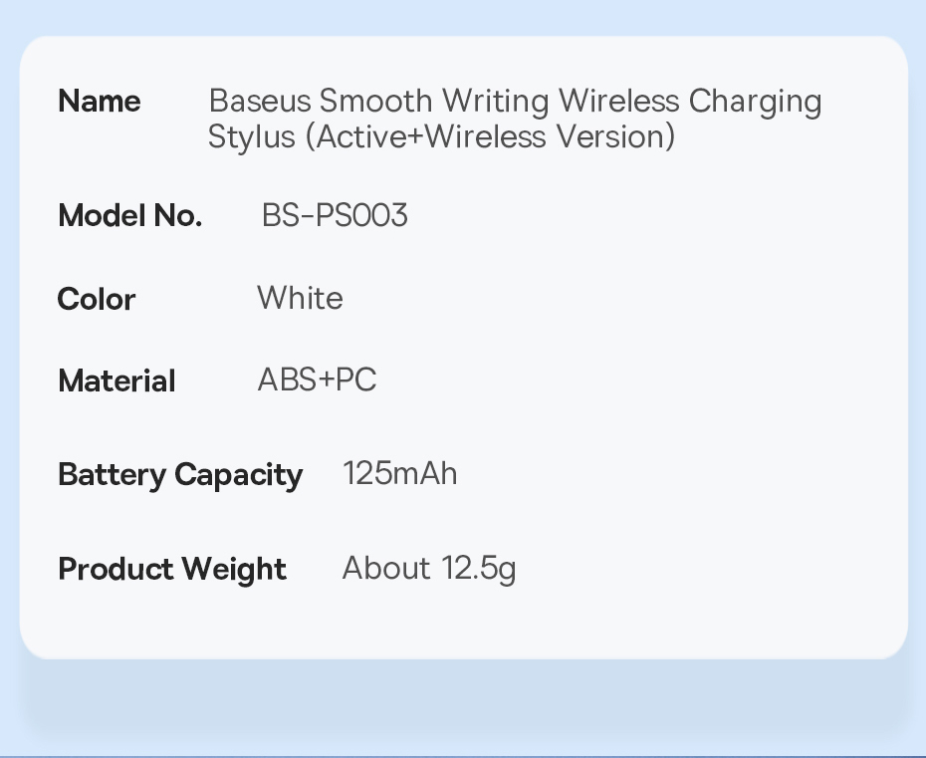This screenshot has height=758, width=926.
Task: Click the word "Writing" in product name
Action: tap(495, 102)
